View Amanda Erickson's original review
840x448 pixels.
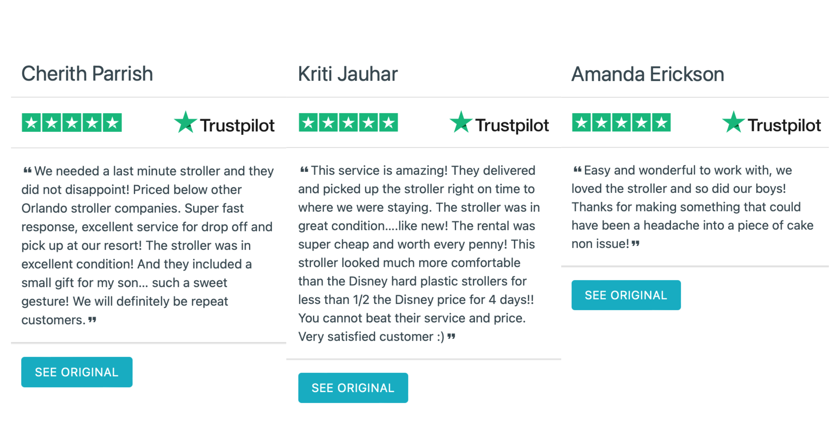click(x=626, y=295)
